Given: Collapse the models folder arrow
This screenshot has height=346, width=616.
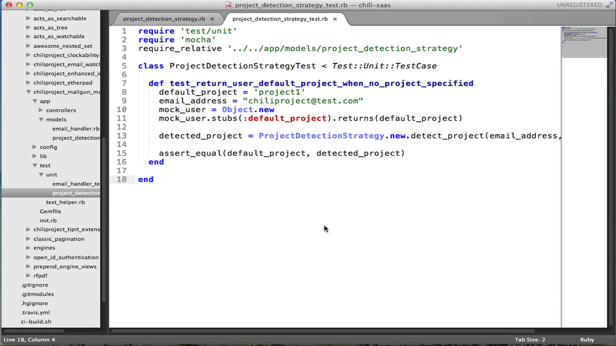Looking at the screenshot, I should [x=41, y=119].
